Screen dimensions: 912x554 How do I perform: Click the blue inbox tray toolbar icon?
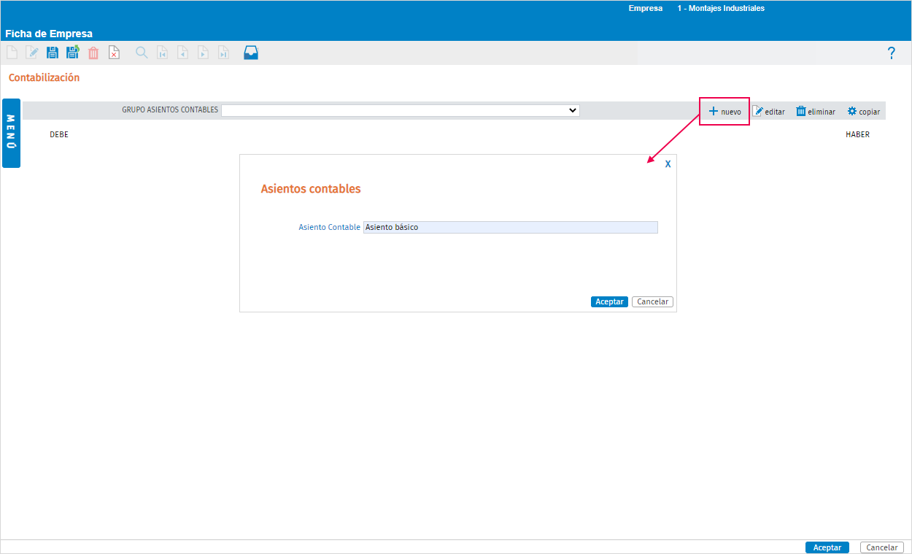[x=251, y=53]
